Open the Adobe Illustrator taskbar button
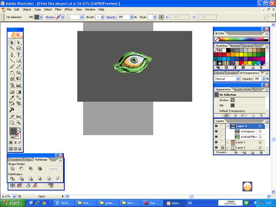The height and width of the screenshot is (207, 276). 174,203
